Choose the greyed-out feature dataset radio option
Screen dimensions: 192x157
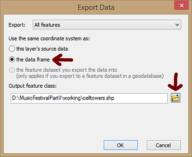(x=12, y=70)
